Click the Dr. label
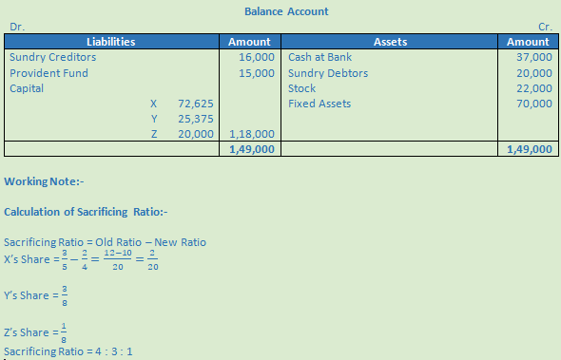Image resolution: width=561 pixels, height=360 pixels. (x=17, y=27)
